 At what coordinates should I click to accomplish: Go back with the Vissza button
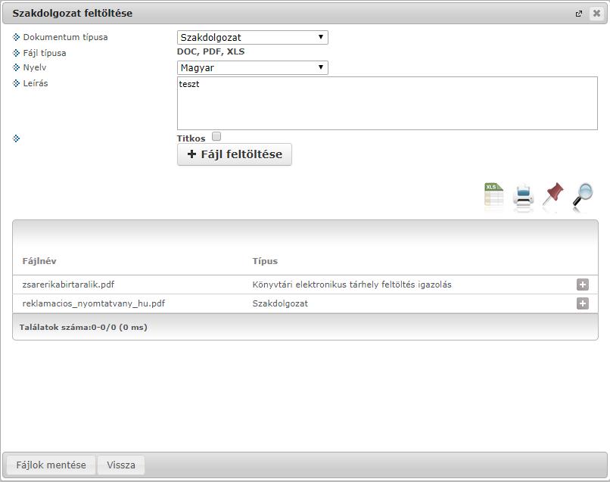121,465
